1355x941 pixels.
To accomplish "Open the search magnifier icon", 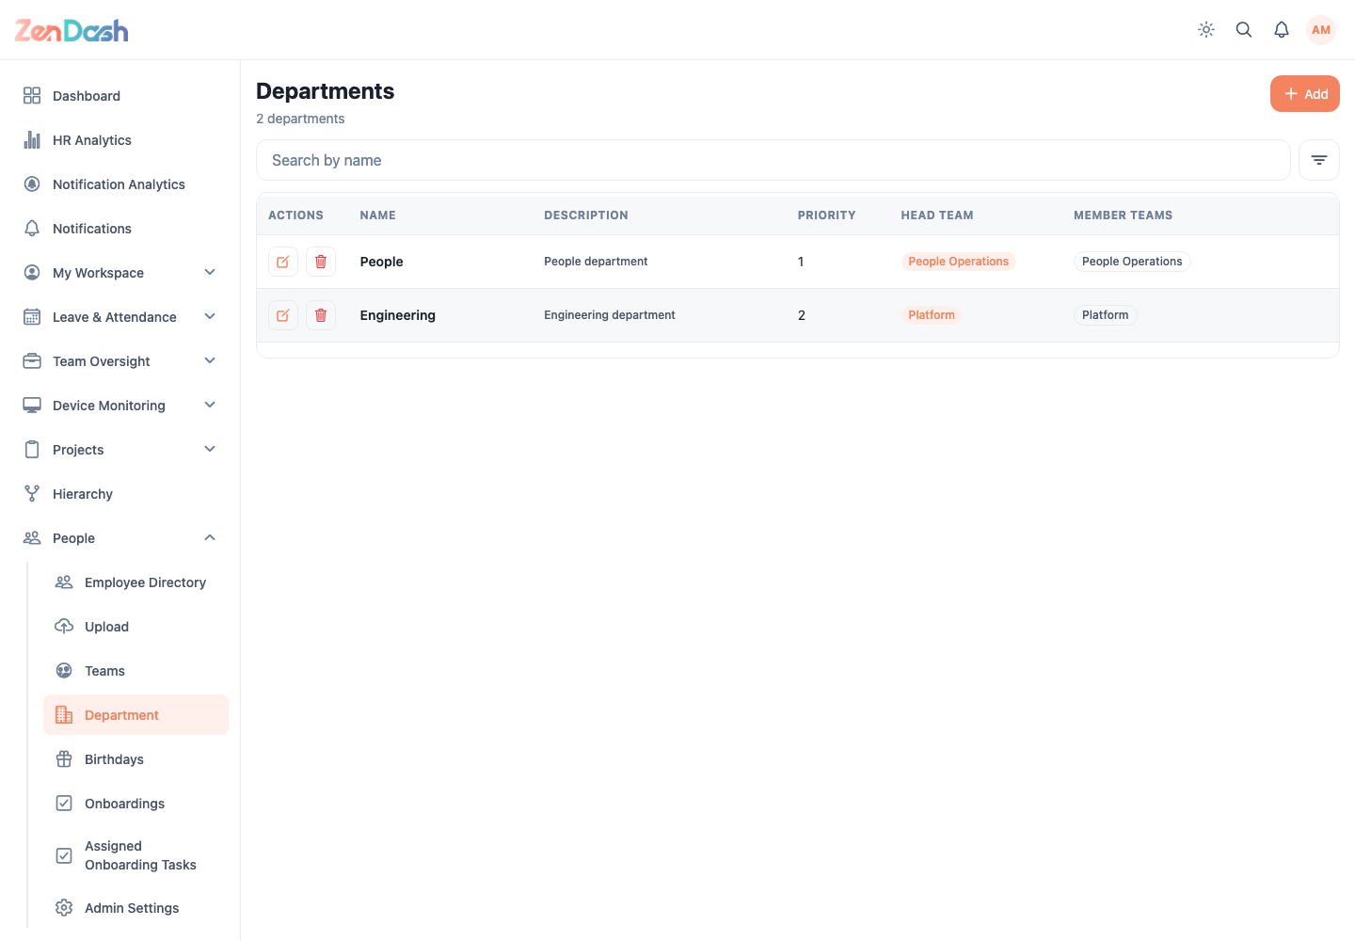I will 1244,30.
